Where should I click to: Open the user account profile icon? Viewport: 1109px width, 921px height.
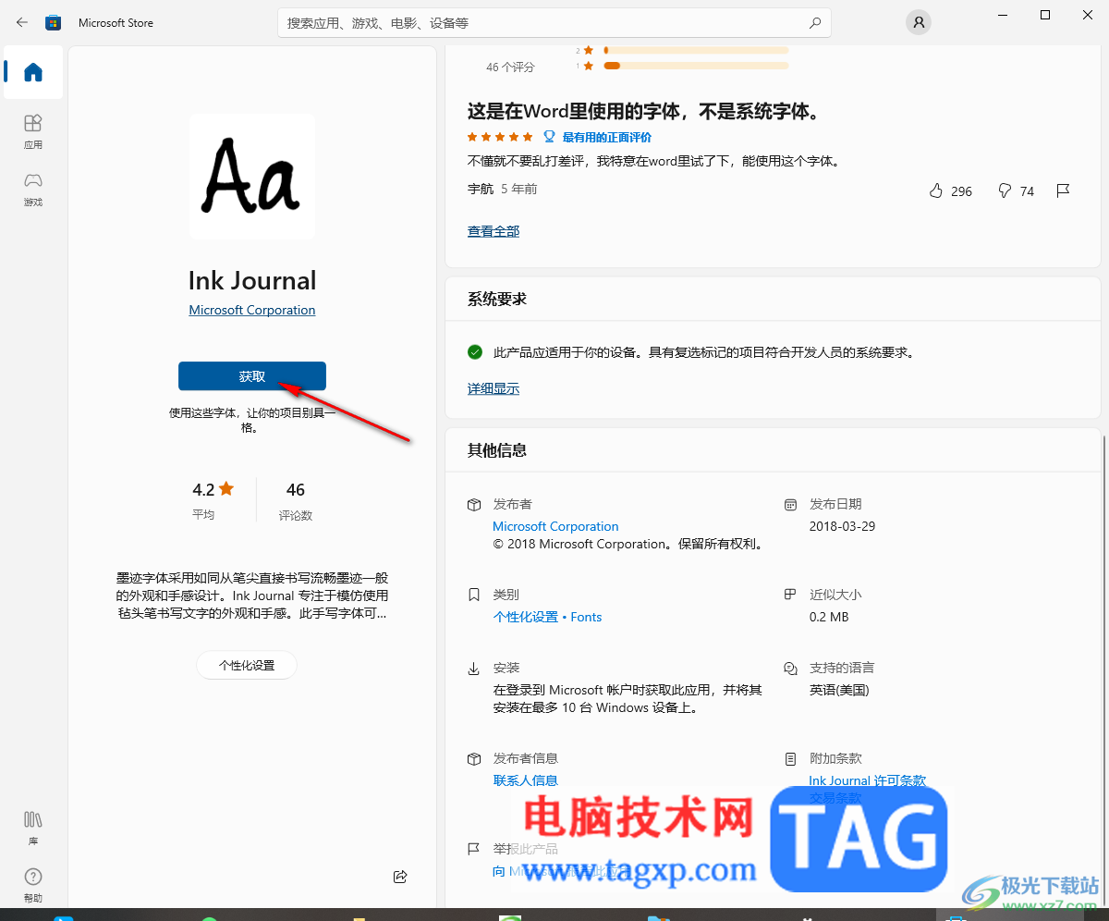pos(918,22)
